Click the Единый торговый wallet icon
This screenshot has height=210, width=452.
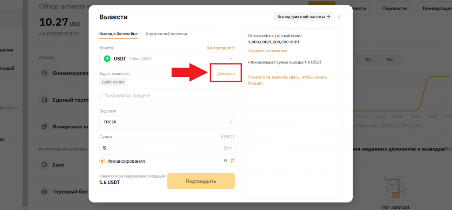[44, 100]
